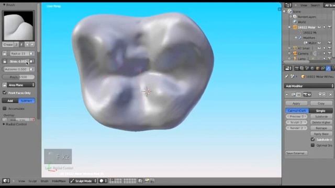Click the Modifiers wrench icon in outliner

300,38
